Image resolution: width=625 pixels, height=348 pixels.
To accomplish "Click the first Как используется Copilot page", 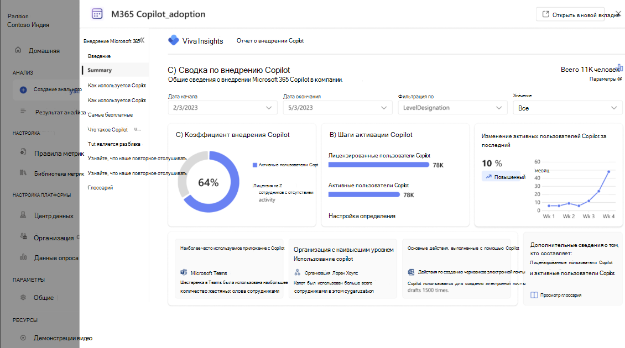I will [x=117, y=86].
